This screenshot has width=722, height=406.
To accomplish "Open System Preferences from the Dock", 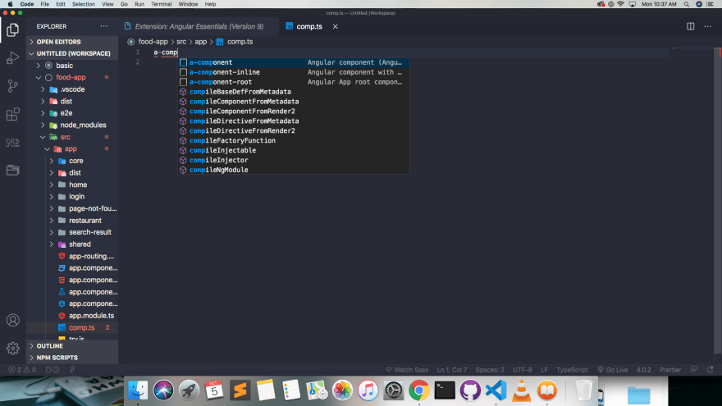I will [x=393, y=390].
